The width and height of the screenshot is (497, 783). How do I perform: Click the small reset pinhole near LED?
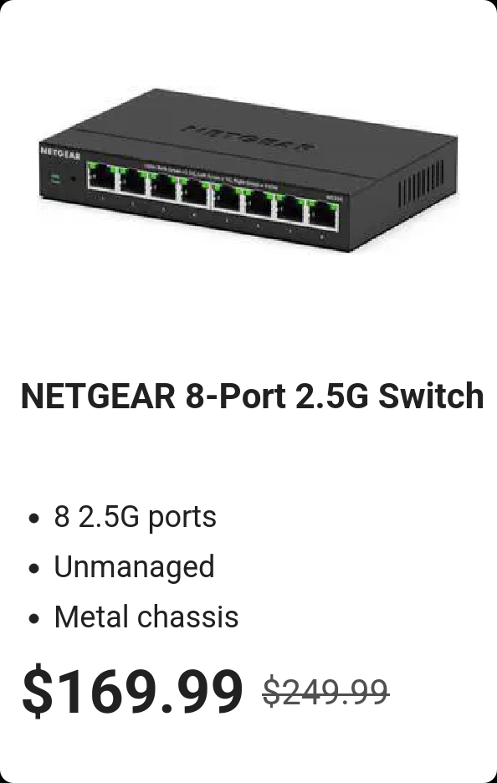tap(74, 179)
